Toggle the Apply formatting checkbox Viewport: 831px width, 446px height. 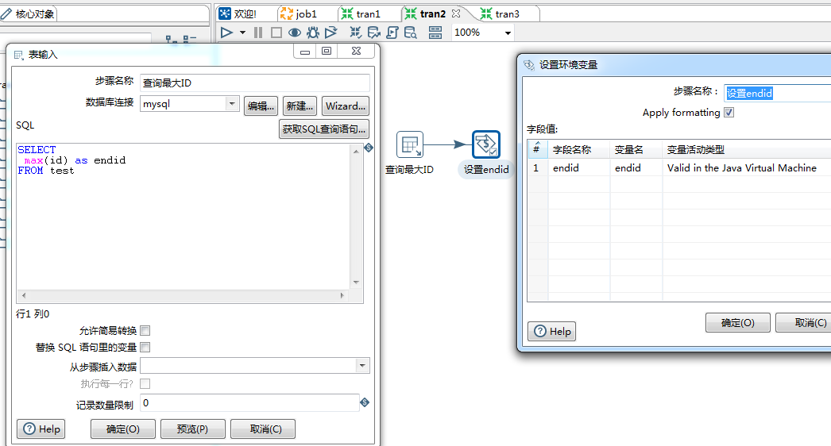(729, 113)
